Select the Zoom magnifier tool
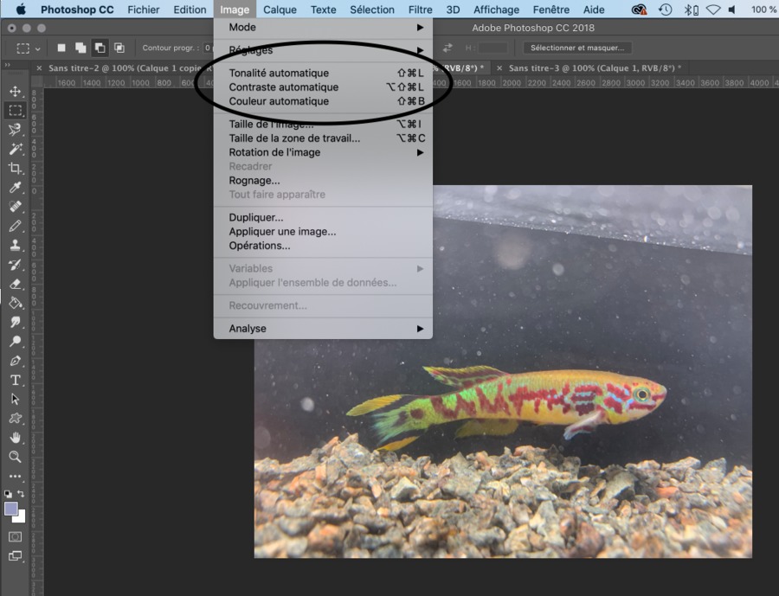 click(x=15, y=457)
